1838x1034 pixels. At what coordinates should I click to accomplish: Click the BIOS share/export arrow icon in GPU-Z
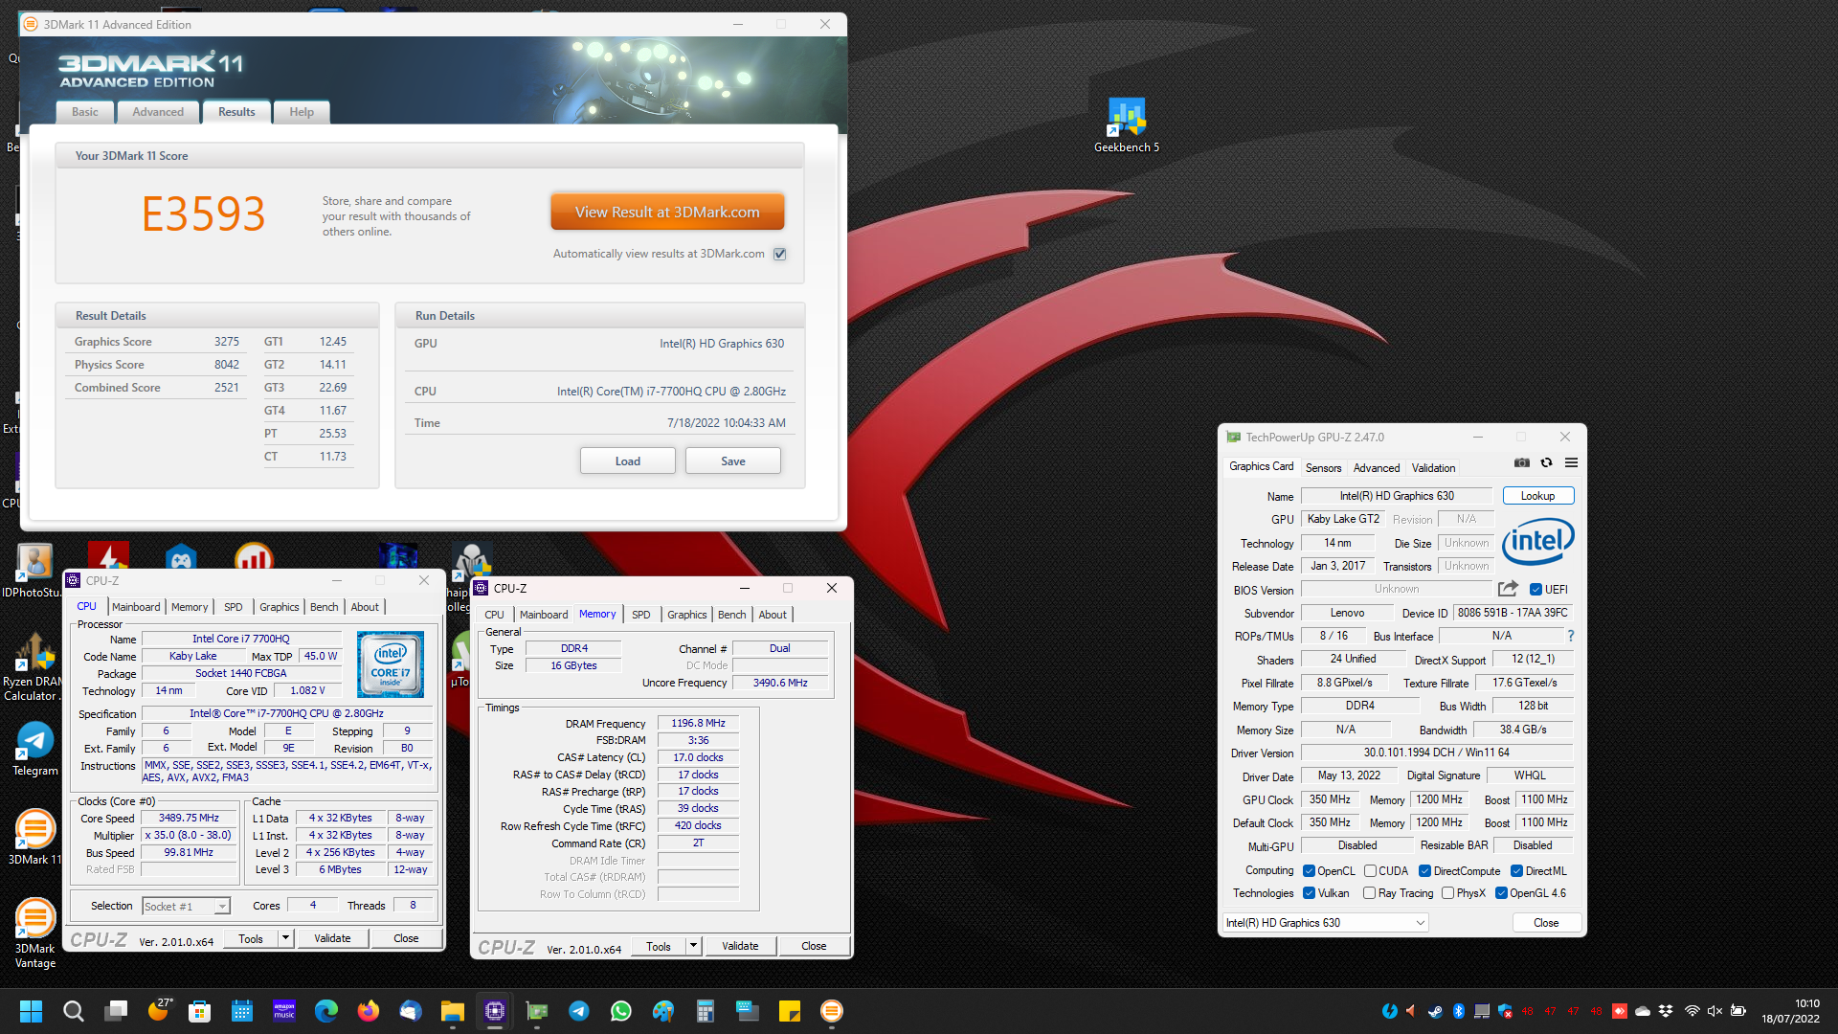coord(1509,589)
